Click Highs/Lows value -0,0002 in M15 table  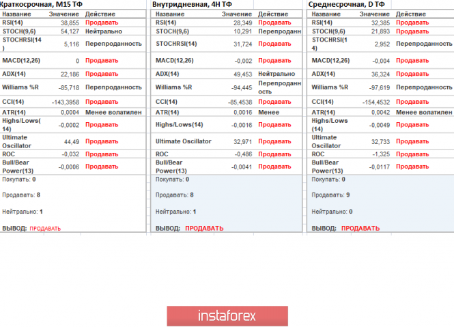69,125
